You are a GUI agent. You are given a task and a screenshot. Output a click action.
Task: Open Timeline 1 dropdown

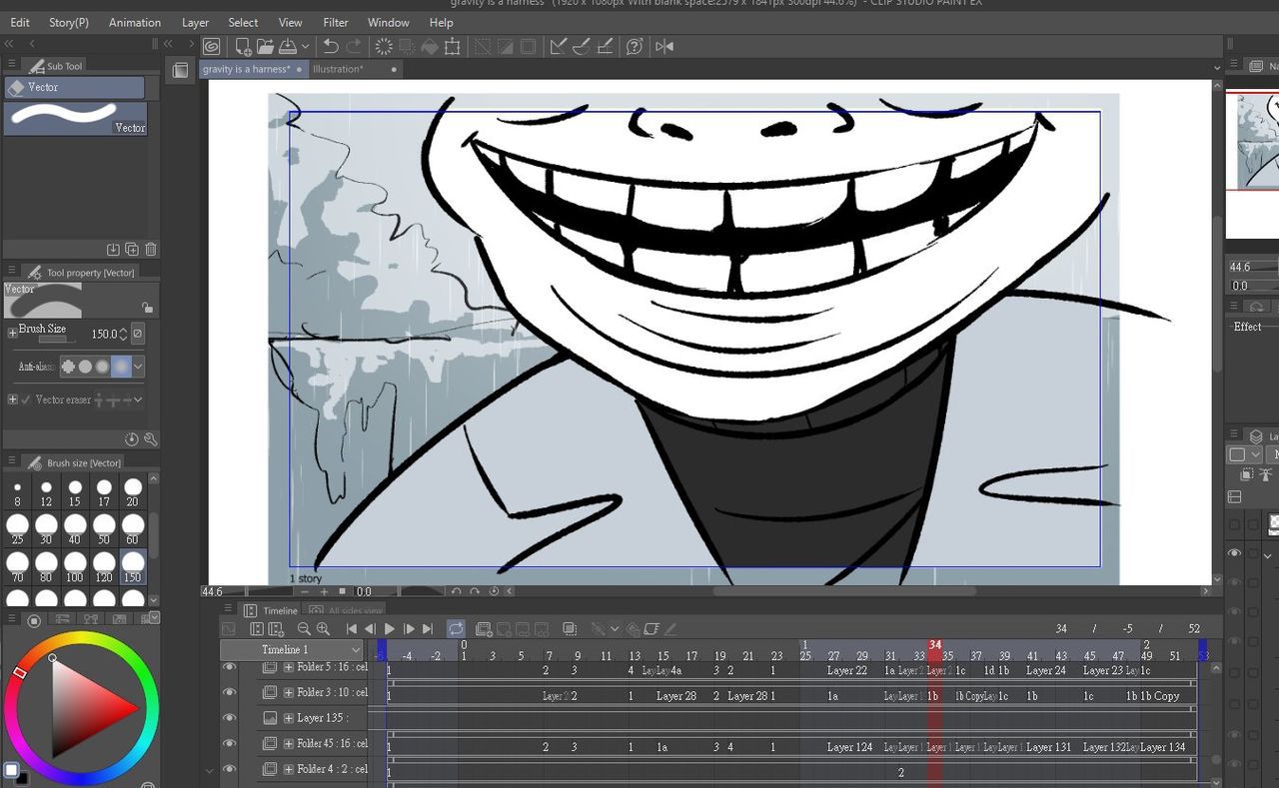291,650
